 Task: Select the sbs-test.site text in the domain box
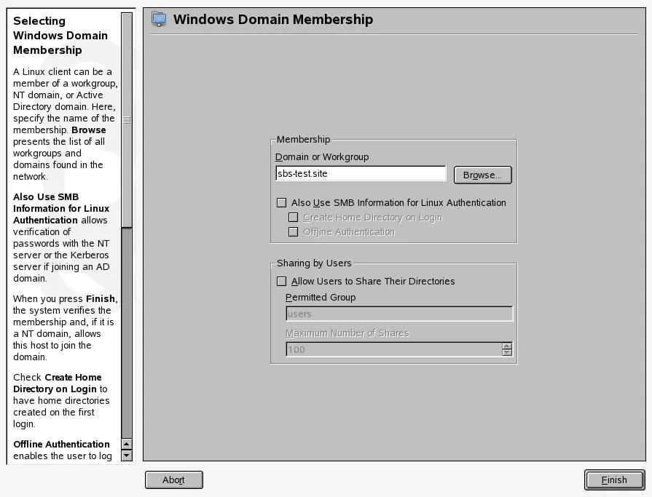click(301, 173)
